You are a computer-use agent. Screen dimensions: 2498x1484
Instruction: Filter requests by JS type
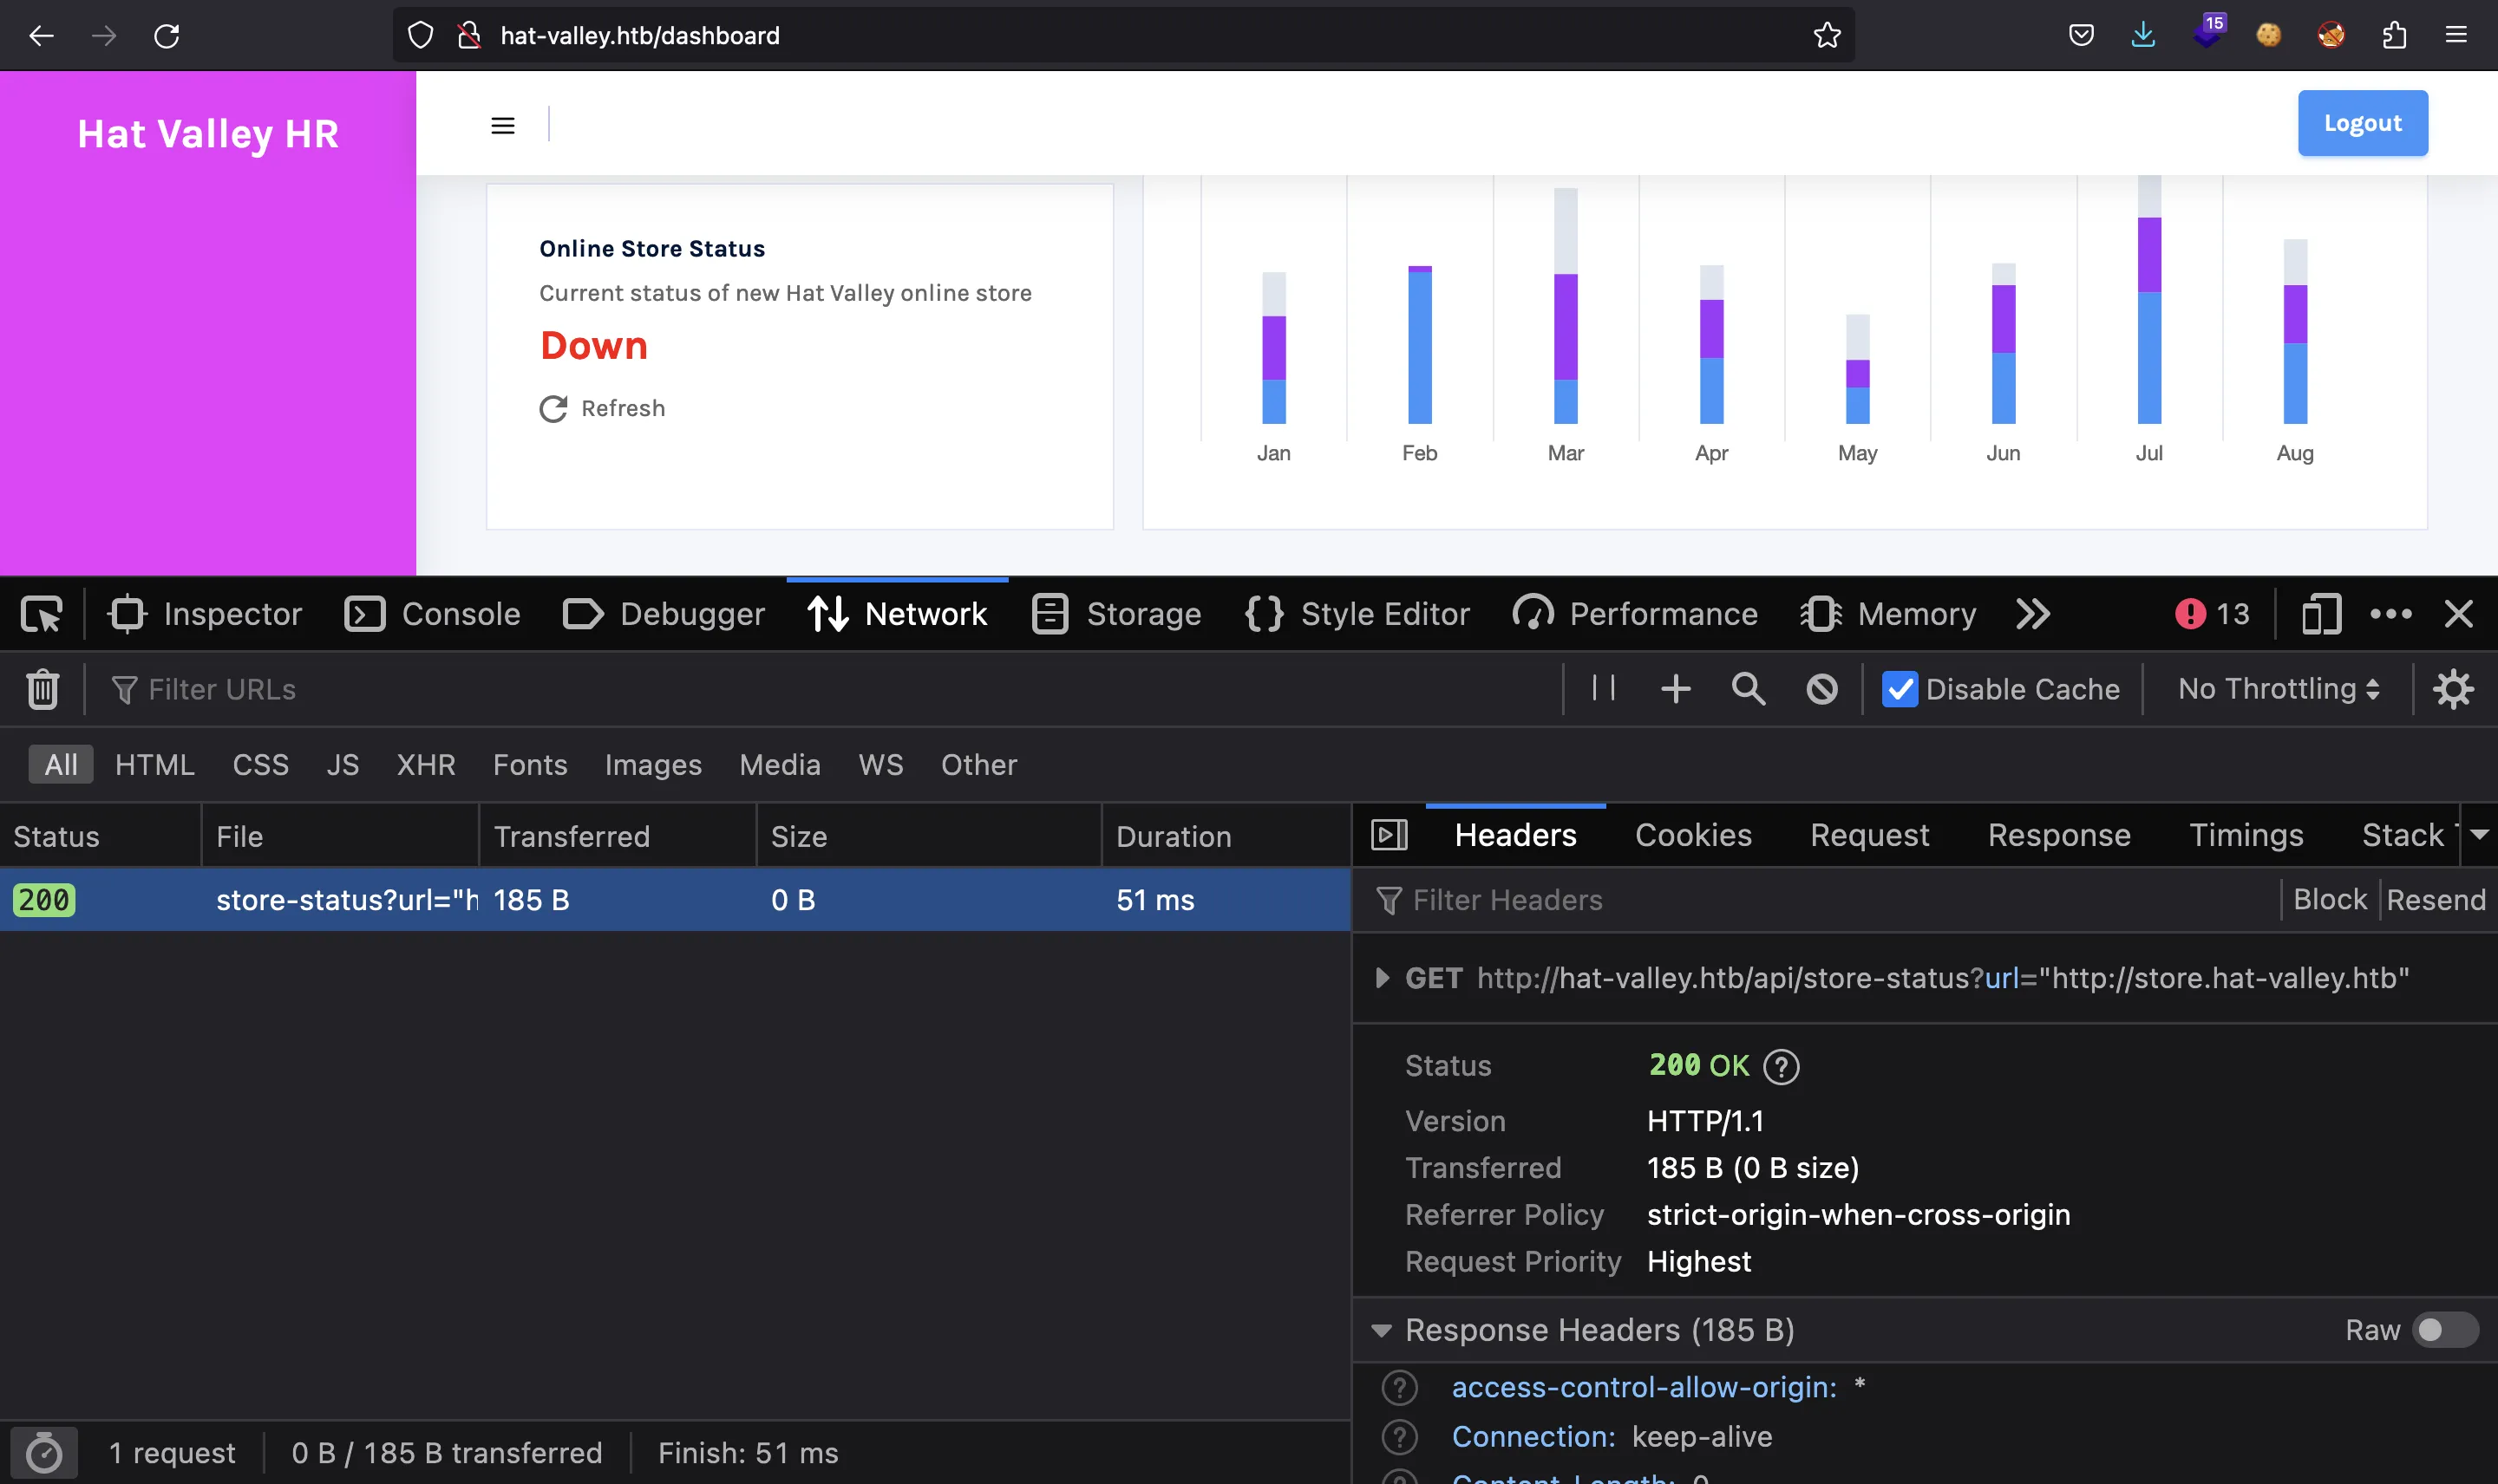(x=342, y=764)
